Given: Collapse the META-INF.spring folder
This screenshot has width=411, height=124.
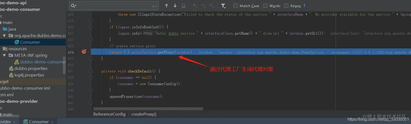Looking at the screenshot, I should [x=4, y=55].
